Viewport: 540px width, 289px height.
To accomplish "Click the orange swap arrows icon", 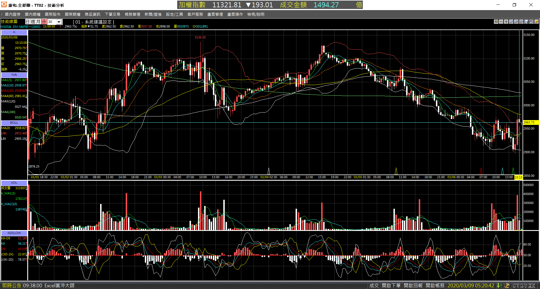I will pyautogui.click(x=537, y=22).
